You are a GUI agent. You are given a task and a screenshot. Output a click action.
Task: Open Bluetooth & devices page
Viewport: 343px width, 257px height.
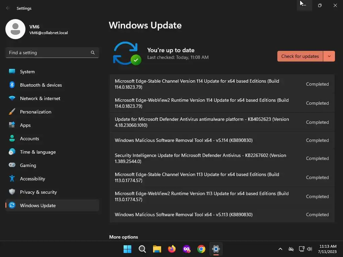pos(52,85)
